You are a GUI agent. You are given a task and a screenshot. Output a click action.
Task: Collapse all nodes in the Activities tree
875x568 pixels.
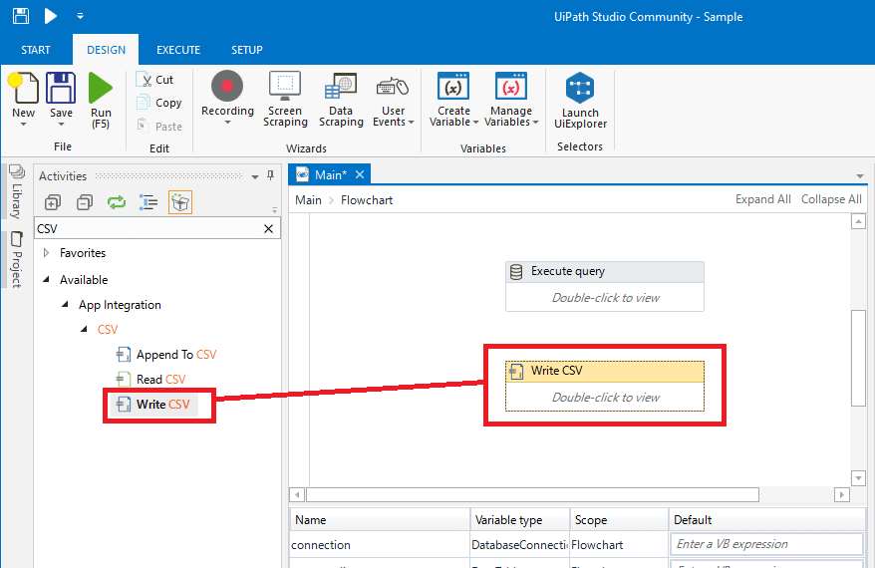click(85, 202)
